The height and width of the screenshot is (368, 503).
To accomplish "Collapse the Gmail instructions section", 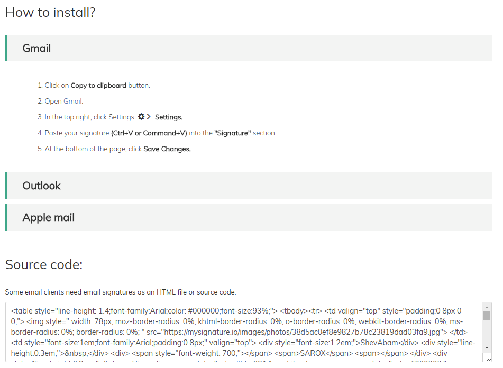I will coord(249,48).
